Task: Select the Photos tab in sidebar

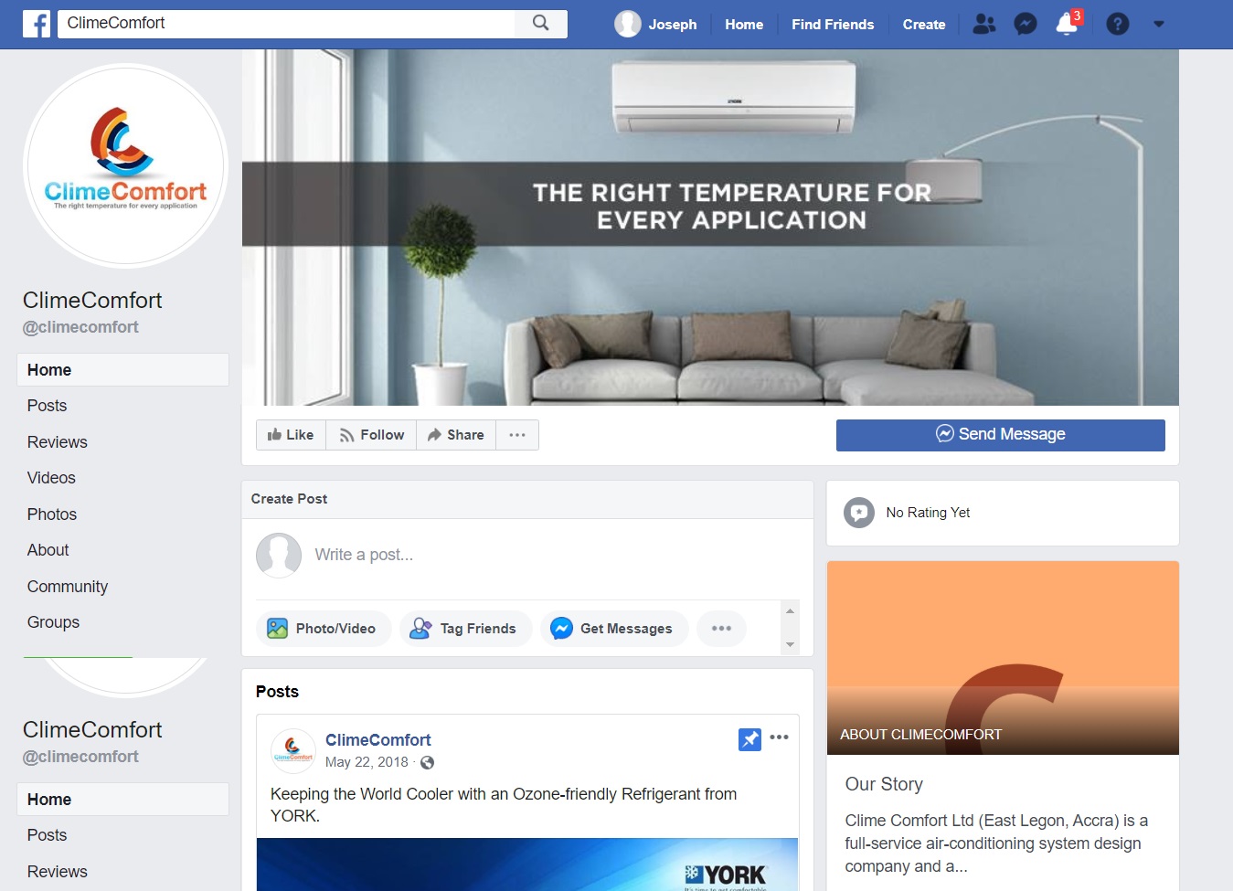Action: coord(52,514)
